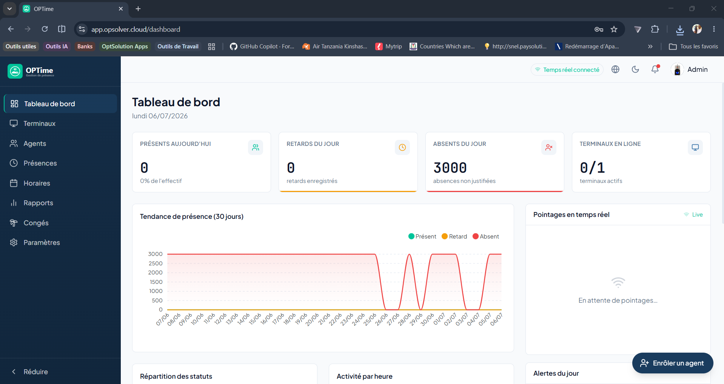The height and width of the screenshot is (384, 724).
Task: Click the Enrôler un agent button
Action: (673, 363)
